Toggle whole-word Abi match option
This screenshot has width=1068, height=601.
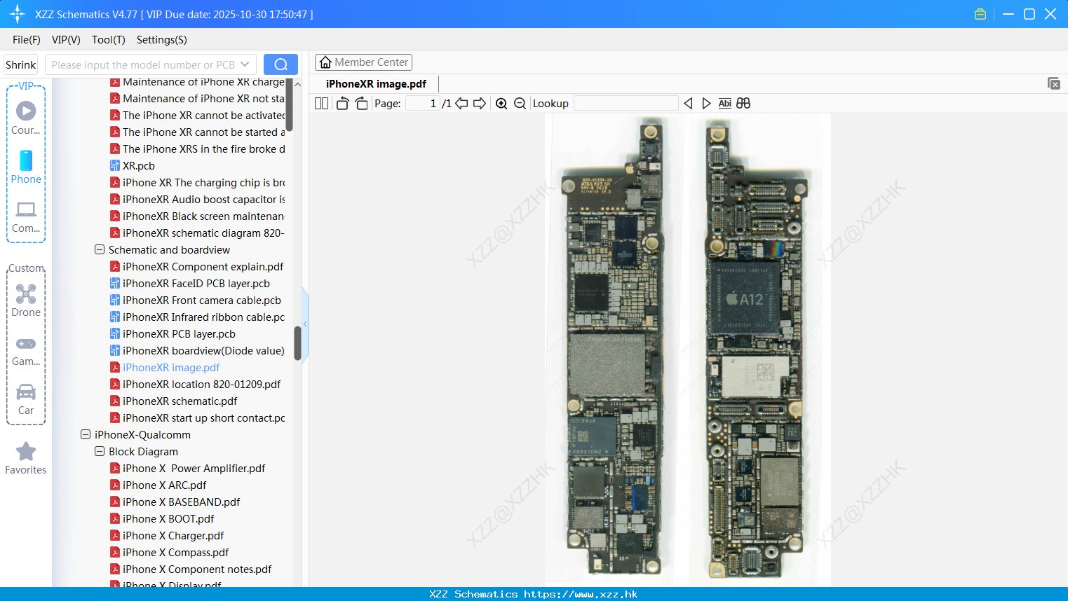724,104
